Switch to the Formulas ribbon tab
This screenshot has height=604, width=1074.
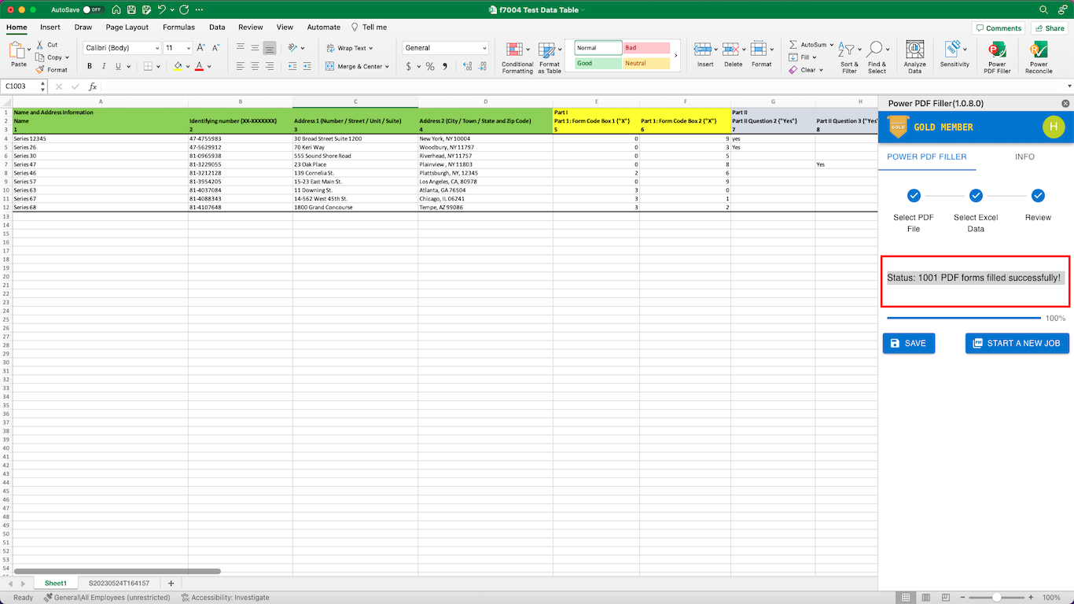(178, 27)
